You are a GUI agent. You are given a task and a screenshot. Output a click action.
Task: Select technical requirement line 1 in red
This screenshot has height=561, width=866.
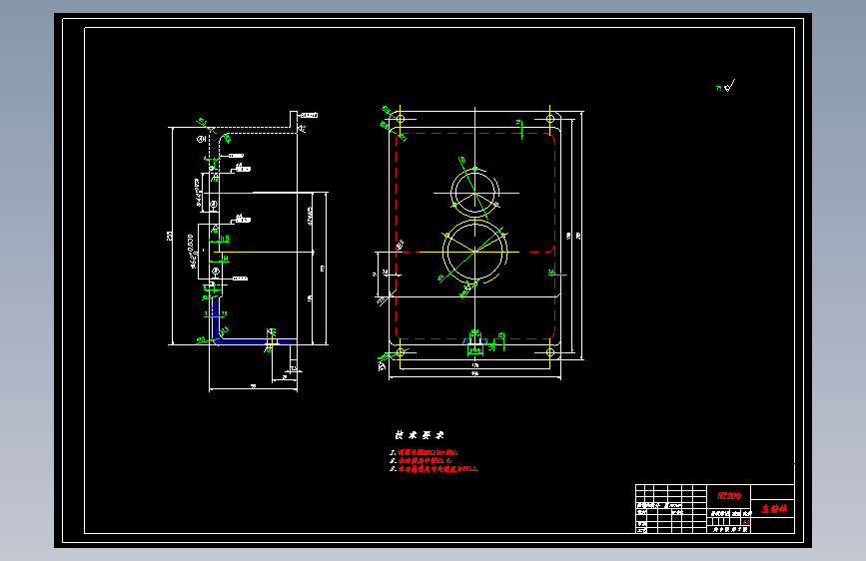(428, 452)
